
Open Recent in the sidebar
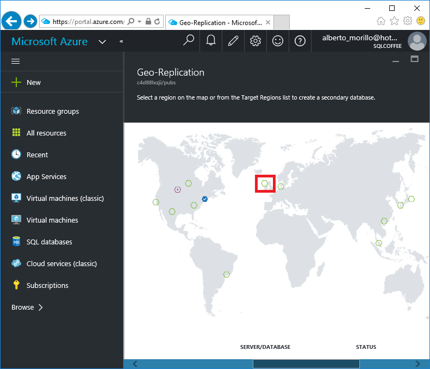61,155
